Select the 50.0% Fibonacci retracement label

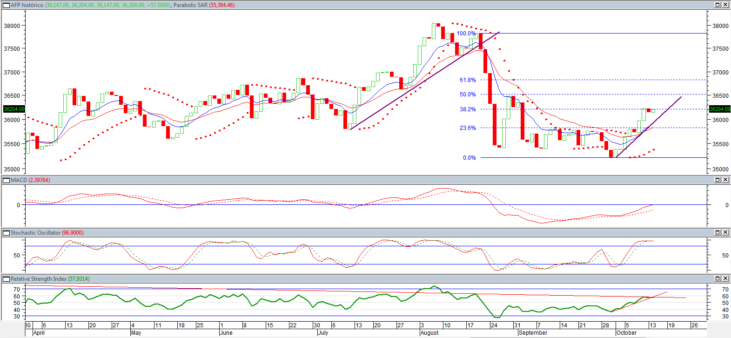tap(468, 95)
